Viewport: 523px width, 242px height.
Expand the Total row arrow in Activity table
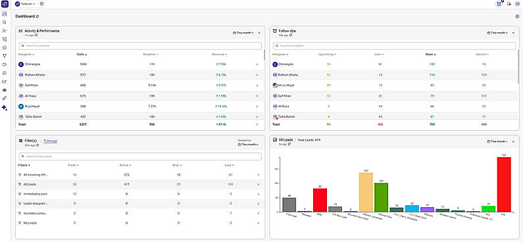tap(257, 124)
